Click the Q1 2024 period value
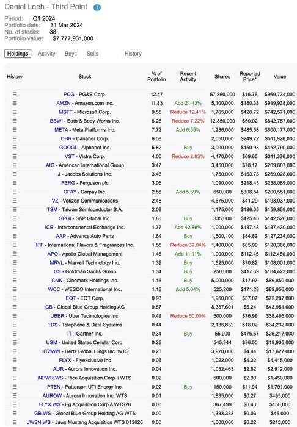This screenshot has width=297, height=427. tap(44, 18)
